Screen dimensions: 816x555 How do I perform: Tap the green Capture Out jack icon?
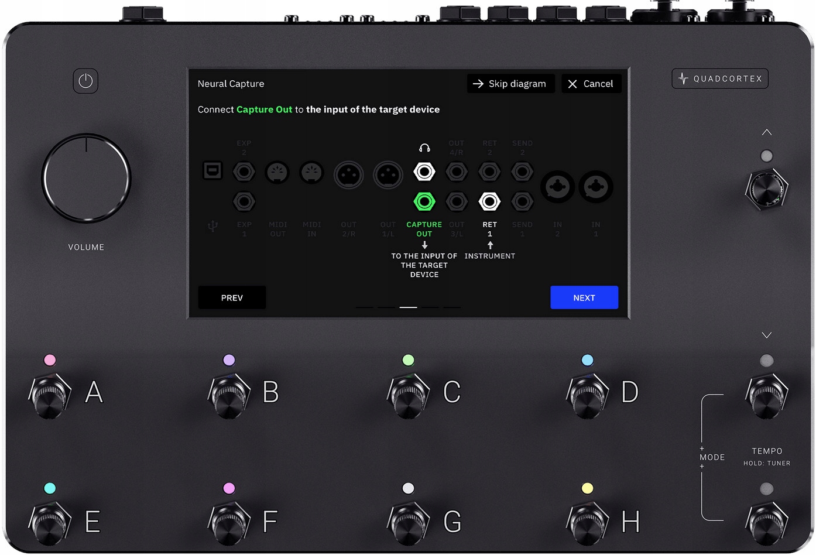click(424, 202)
